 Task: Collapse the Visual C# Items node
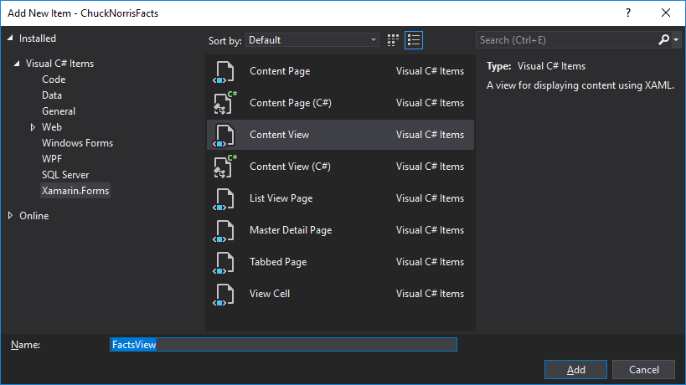pos(17,64)
